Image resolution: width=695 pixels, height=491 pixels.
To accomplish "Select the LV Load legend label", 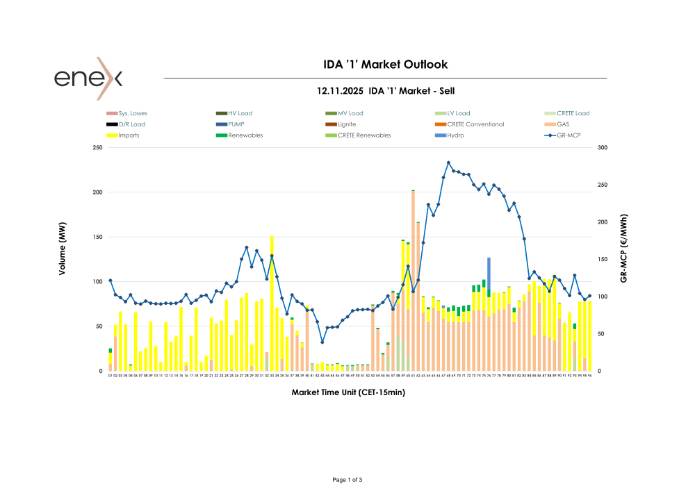I will (x=459, y=113).
